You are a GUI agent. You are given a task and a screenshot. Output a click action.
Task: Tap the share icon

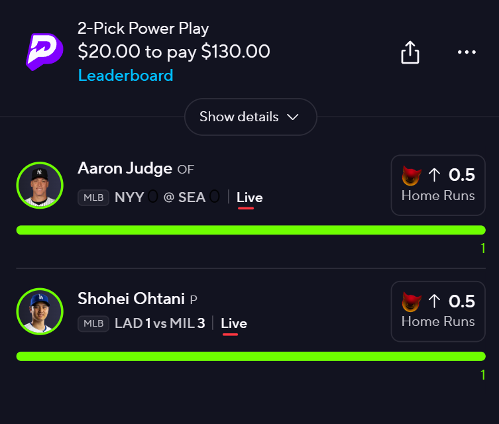tap(410, 52)
